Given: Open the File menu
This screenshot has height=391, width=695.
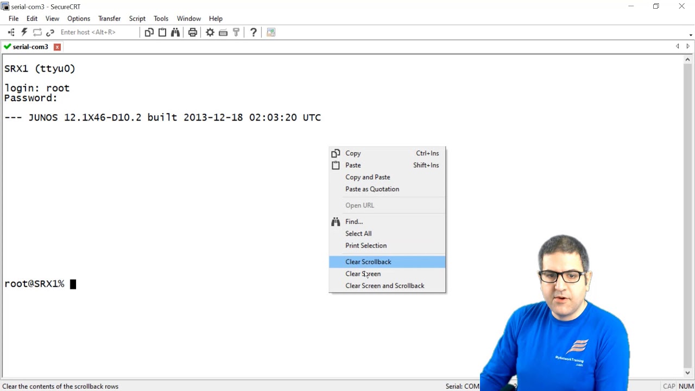Looking at the screenshot, I should coord(14,18).
